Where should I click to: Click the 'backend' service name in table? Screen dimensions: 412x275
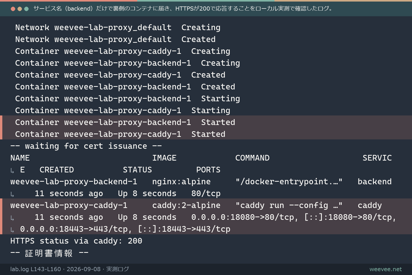(375, 181)
